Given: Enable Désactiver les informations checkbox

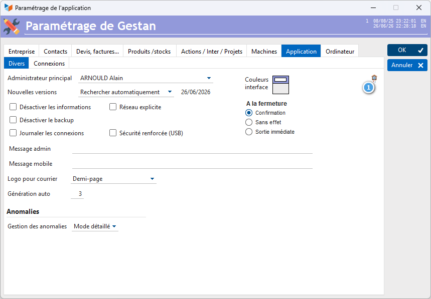Looking at the screenshot, I should [x=13, y=107].
